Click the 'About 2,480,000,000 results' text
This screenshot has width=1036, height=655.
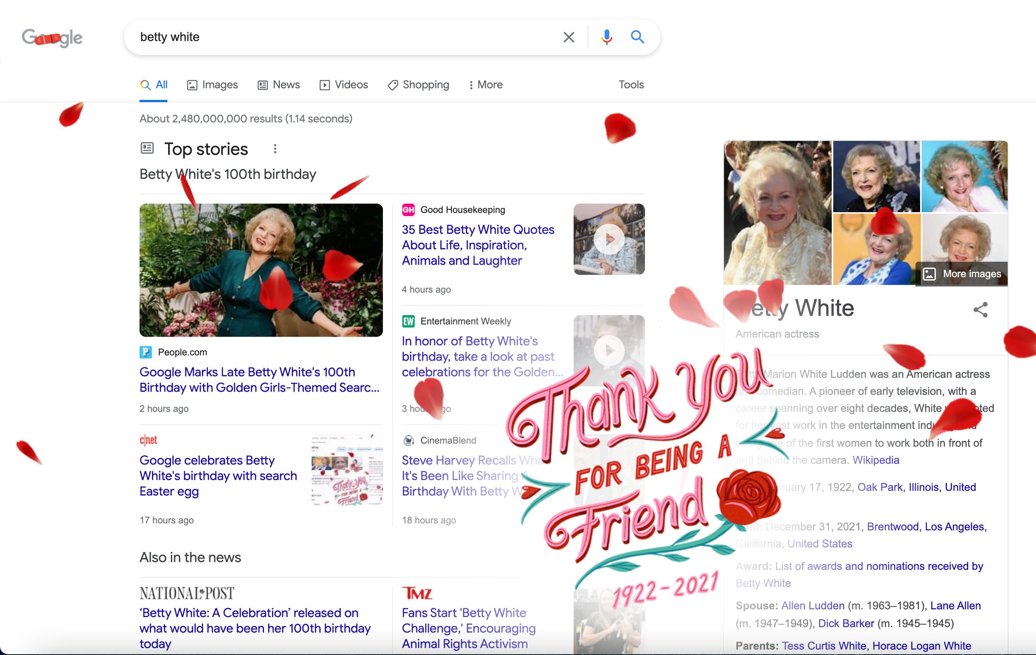tap(246, 119)
